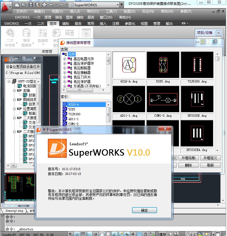Click the Undo arrow icon
The image size is (227, 236).
51,5
